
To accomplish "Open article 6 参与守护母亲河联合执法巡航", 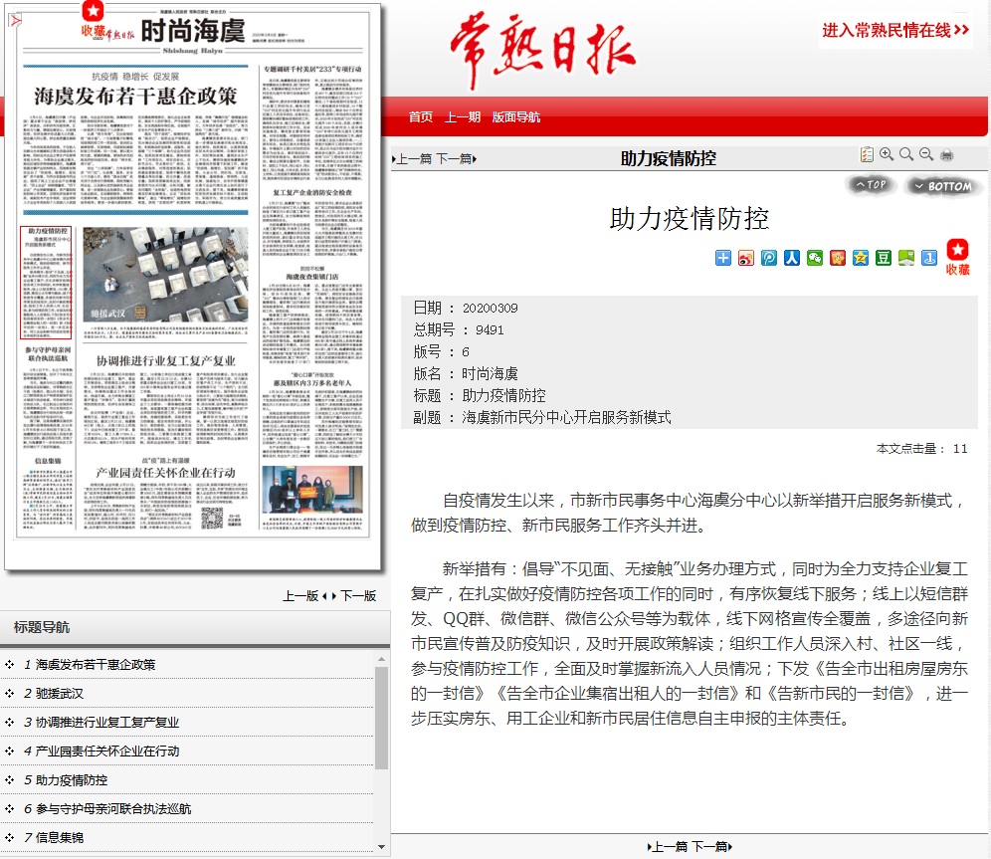I will tap(113, 808).
